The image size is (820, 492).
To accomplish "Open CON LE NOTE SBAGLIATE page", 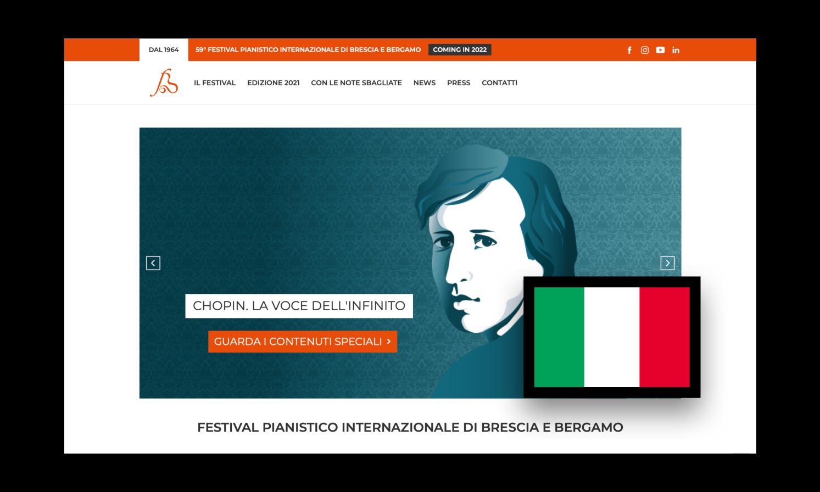I will pos(356,83).
